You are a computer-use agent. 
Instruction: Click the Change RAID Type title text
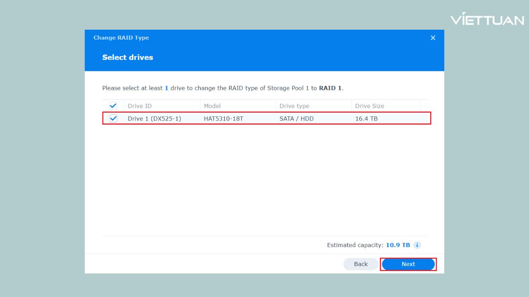click(121, 38)
